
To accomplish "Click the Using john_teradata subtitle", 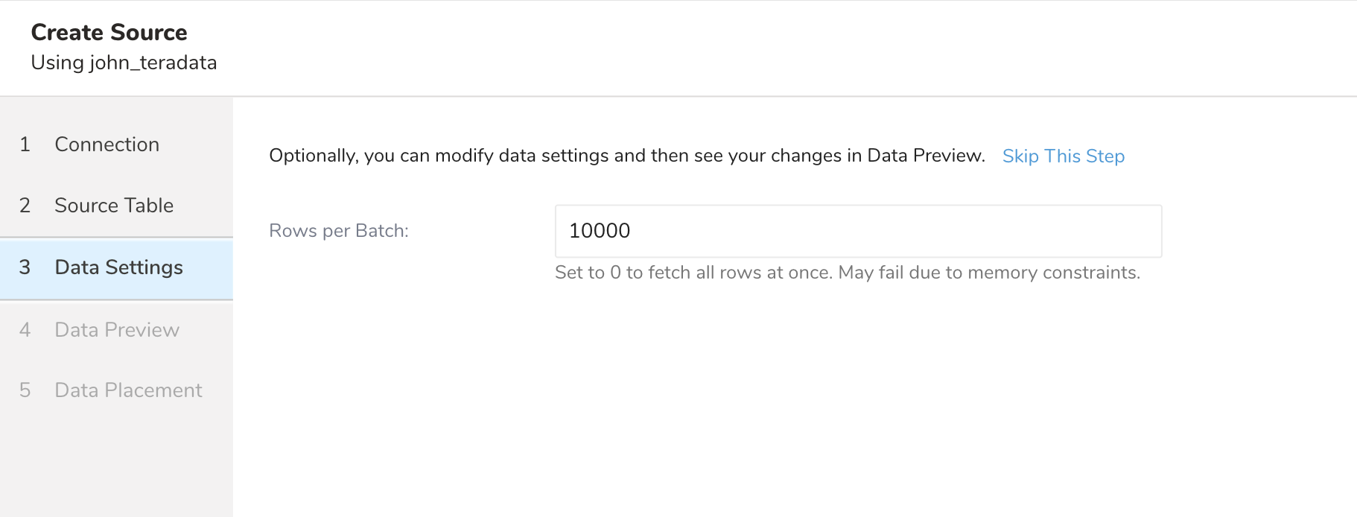I will pos(124,63).
